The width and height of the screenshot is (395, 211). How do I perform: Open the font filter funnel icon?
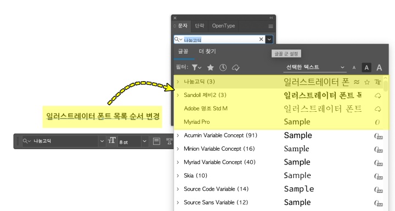pyautogui.click(x=196, y=67)
